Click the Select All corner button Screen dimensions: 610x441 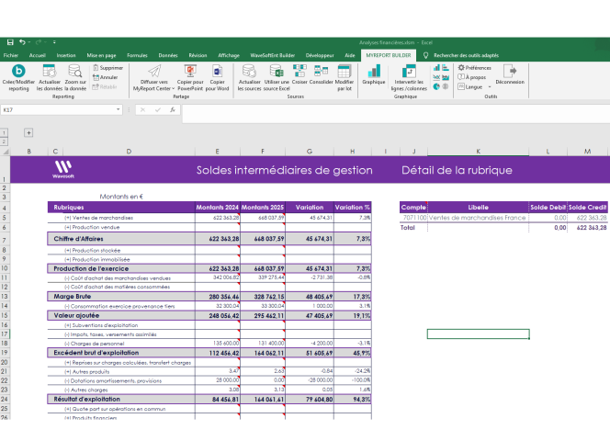point(6,152)
